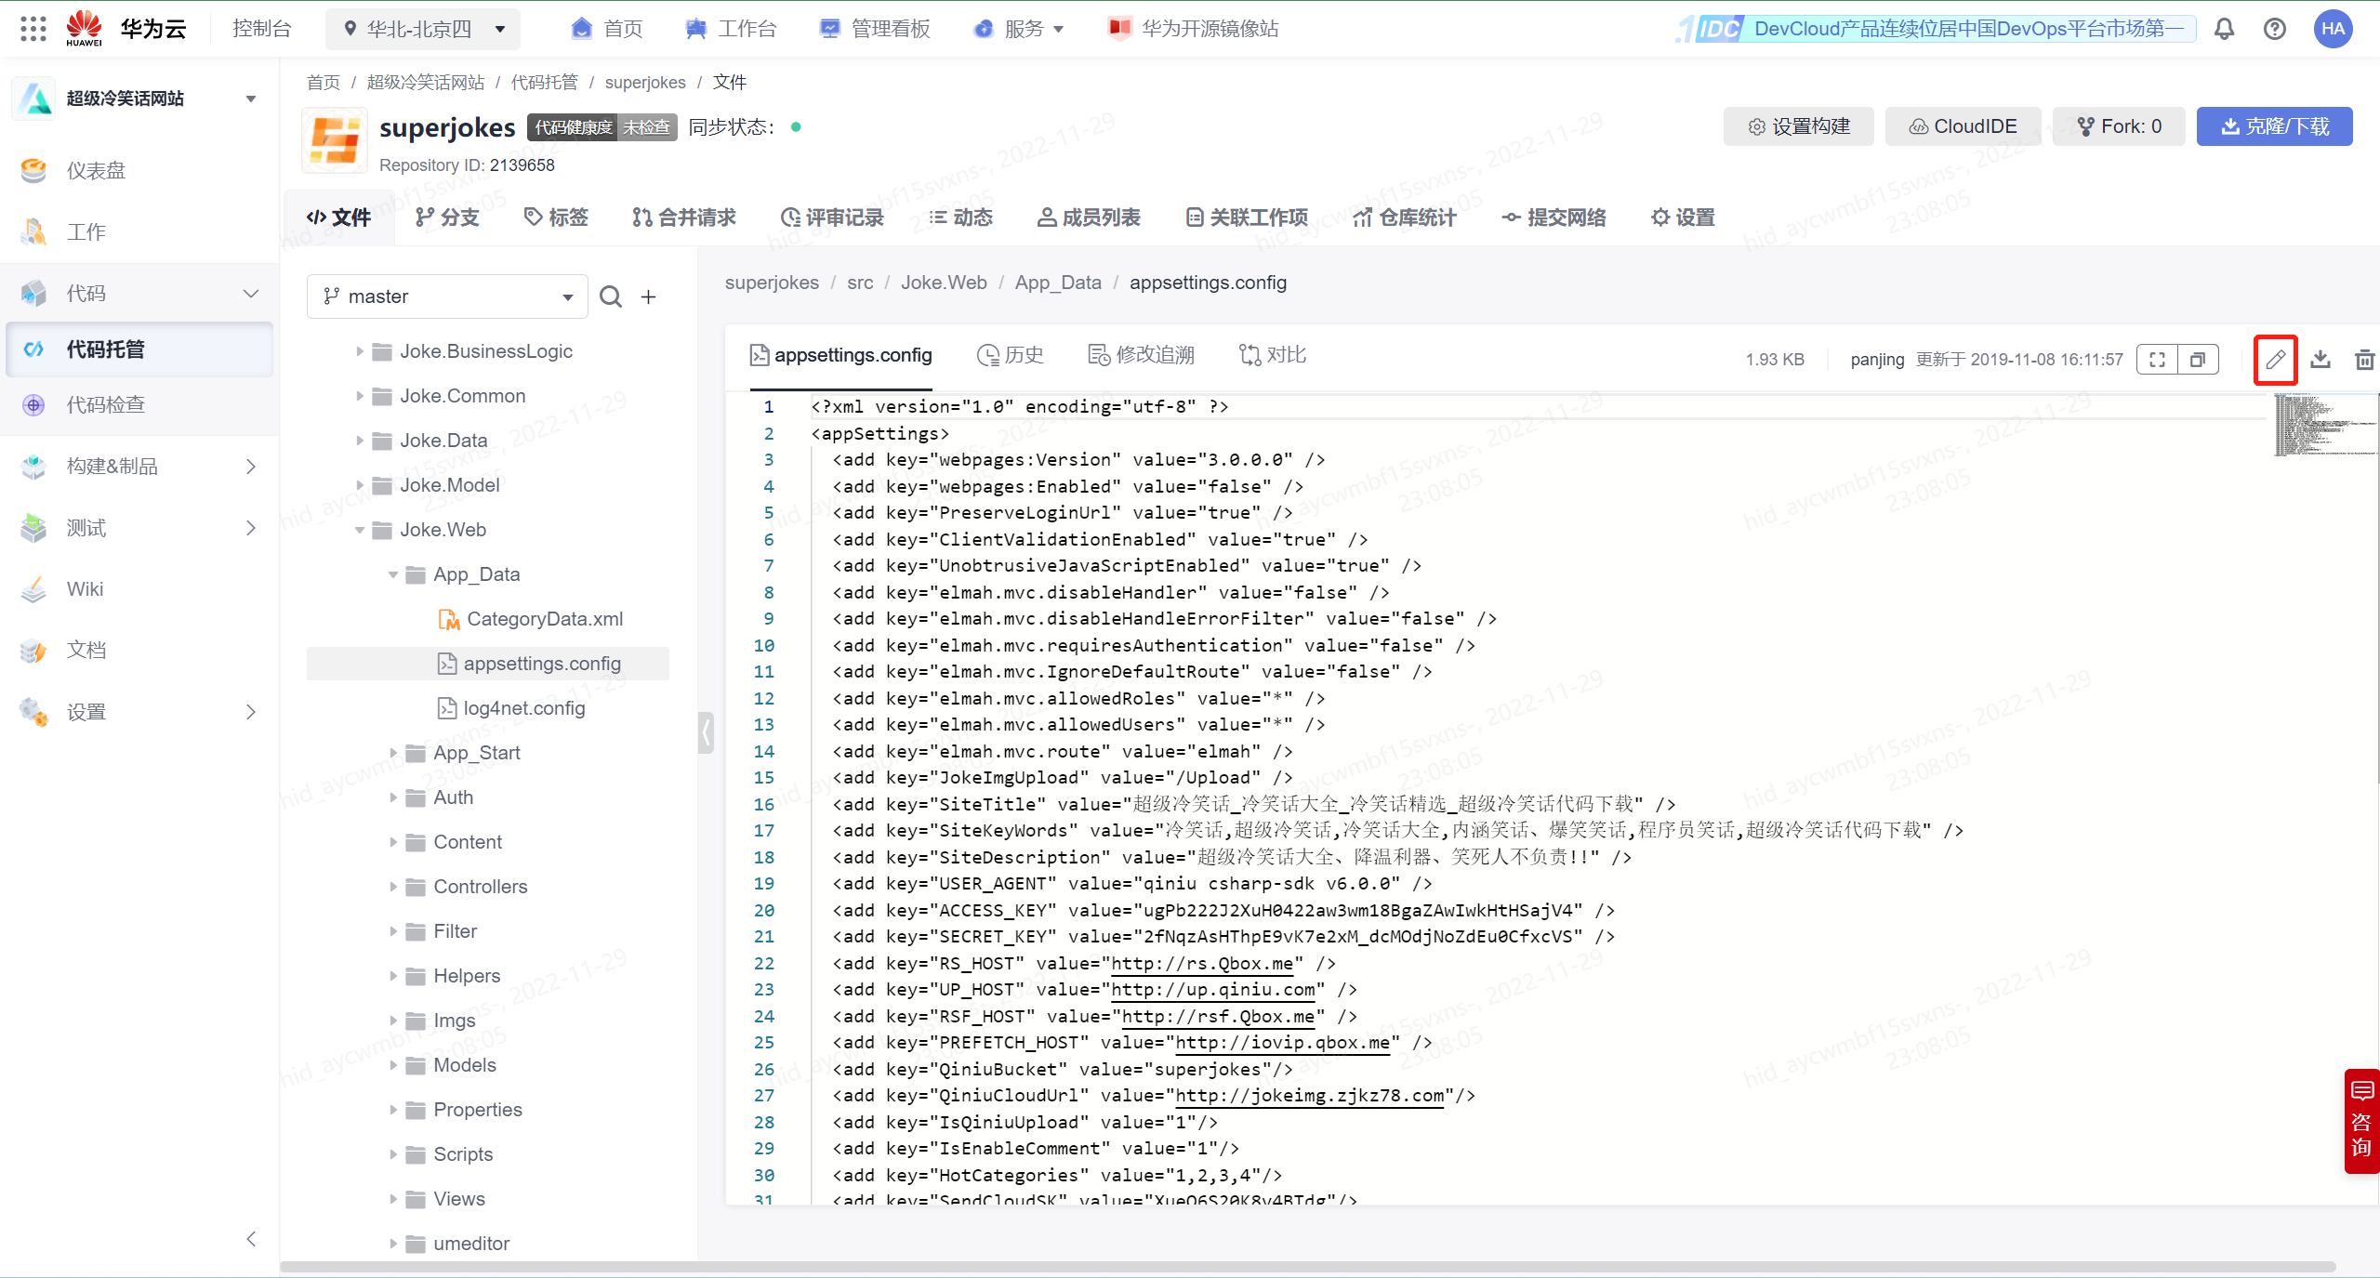2380x1278 pixels.
Task: Copy file contents with the copy icon
Action: click(2198, 360)
